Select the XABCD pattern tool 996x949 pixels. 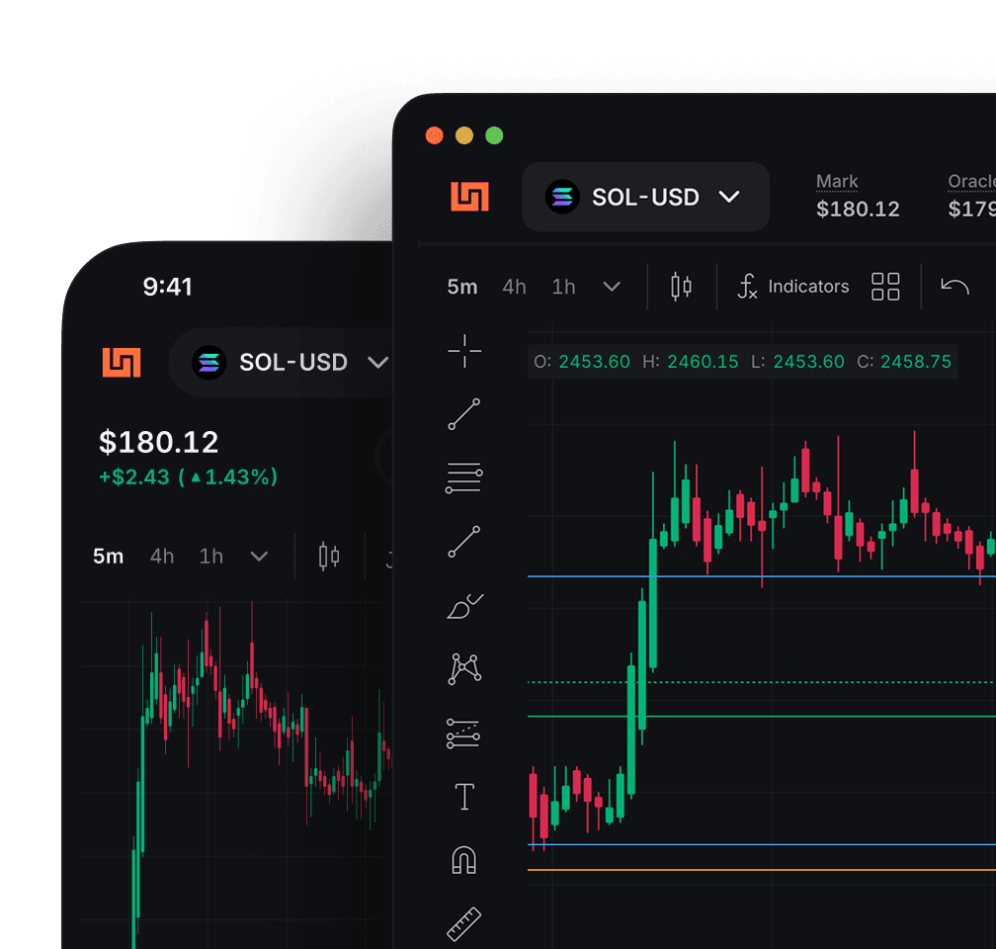tap(463, 667)
